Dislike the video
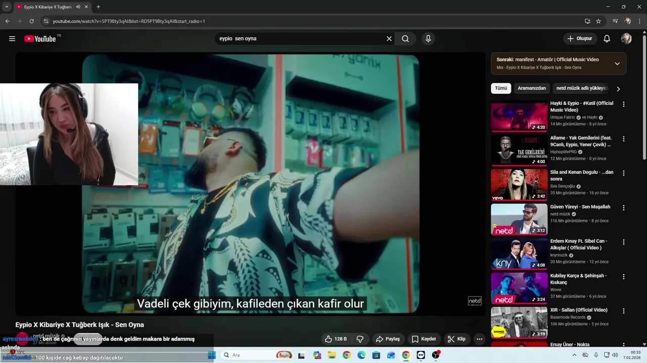The height and width of the screenshot is (363, 647). (360, 339)
